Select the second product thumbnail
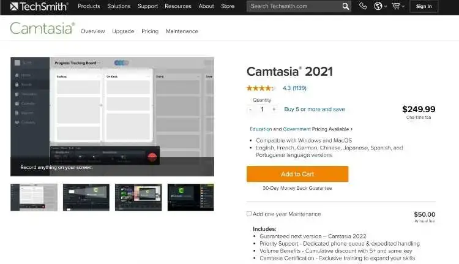459x264 pixels. 86,197
